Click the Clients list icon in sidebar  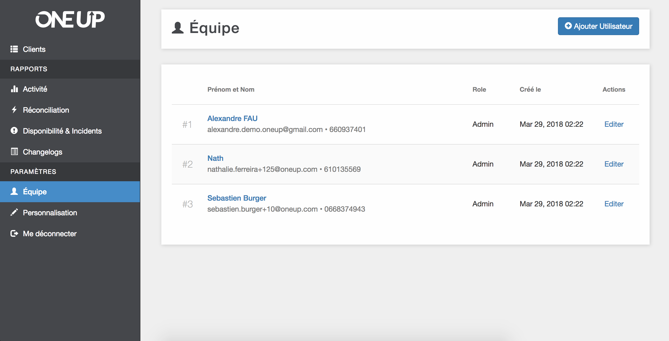[x=14, y=49]
